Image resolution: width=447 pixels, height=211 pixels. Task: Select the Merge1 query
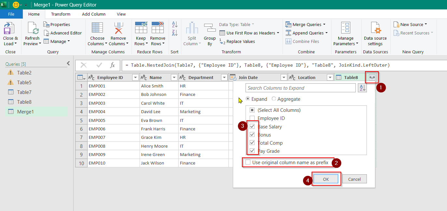click(x=36, y=112)
